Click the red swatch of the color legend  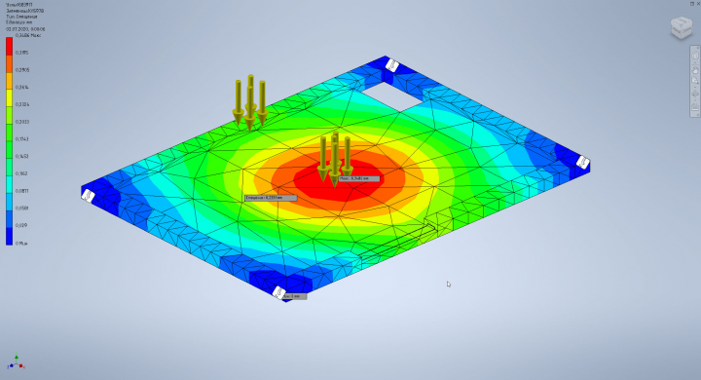(9, 46)
